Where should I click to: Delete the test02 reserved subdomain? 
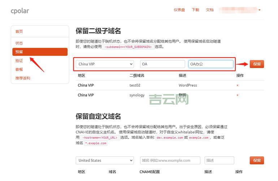click(x=238, y=85)
